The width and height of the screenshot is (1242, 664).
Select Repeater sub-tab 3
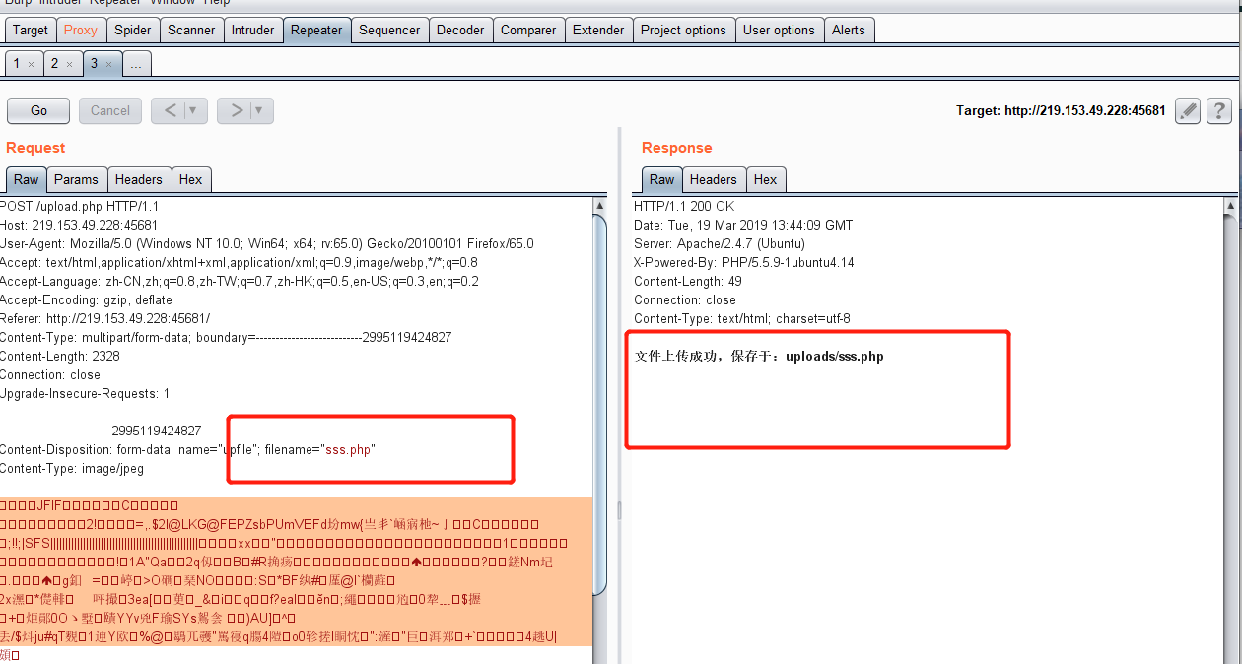point(94,63)
